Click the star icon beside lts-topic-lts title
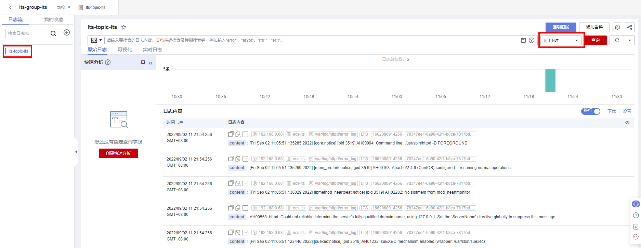641x248 pixels. click(124, 27)
